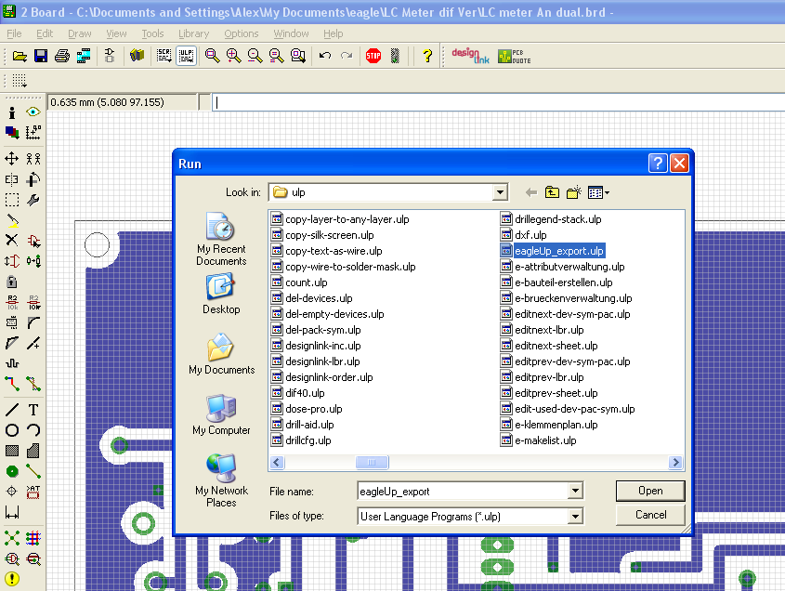Select the Ratsnest tool icon
The image size is (785, 591).
click(12, 538)
